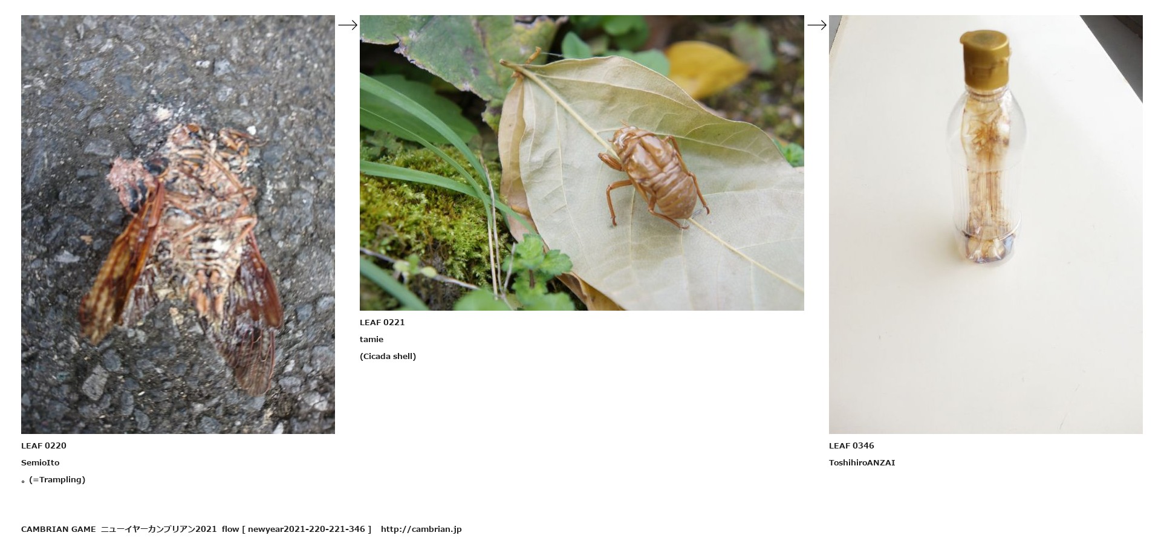This screenshot has width=1164, height=544.
Task: Select author name tamie
Action: pos(371,339)
